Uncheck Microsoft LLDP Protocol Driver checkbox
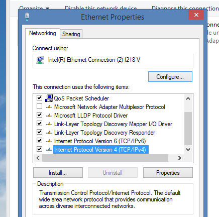The width and height of the screenshot is (219, 217). pyautogui.click(x=39, y=115)
